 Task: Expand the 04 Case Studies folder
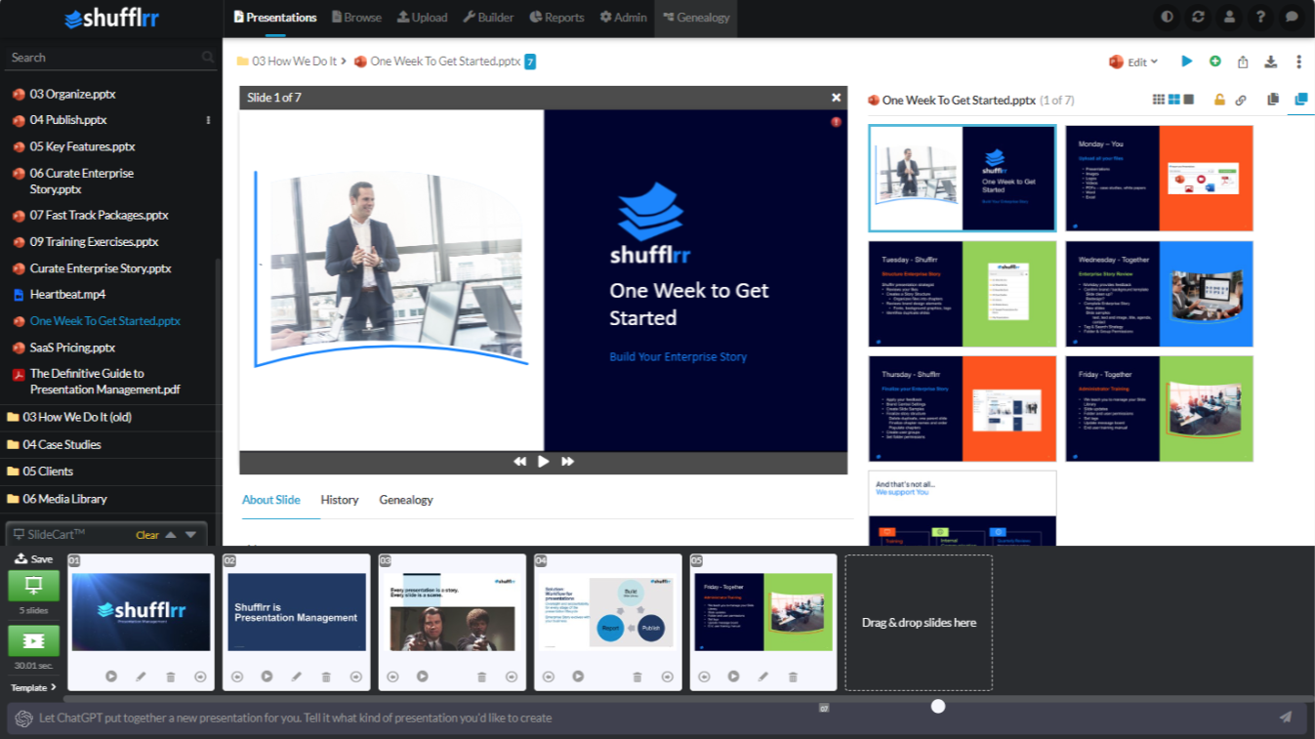pyautogui.click(x=62, y=444)
